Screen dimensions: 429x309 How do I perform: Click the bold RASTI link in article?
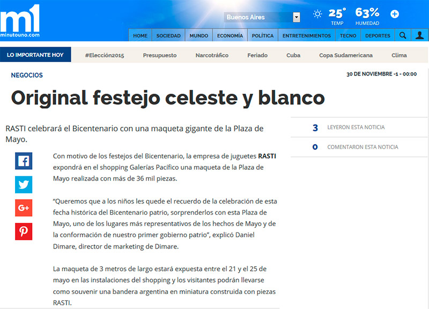pos(267,156)
